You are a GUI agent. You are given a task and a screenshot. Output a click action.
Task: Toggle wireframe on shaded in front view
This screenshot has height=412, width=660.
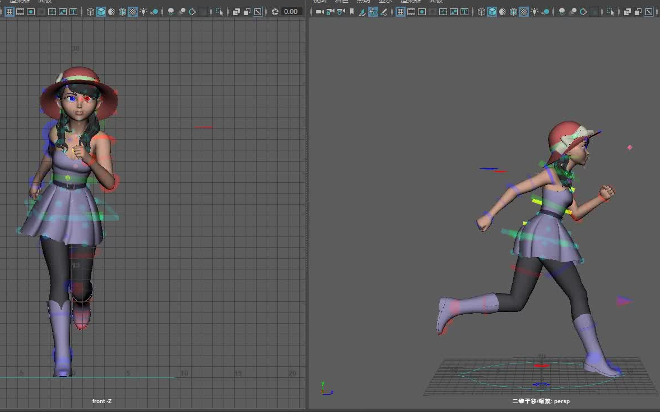(122, 12)
